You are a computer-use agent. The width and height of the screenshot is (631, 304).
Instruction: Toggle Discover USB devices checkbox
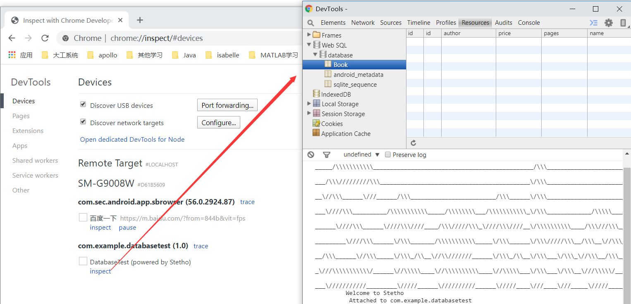pos(83,104)
